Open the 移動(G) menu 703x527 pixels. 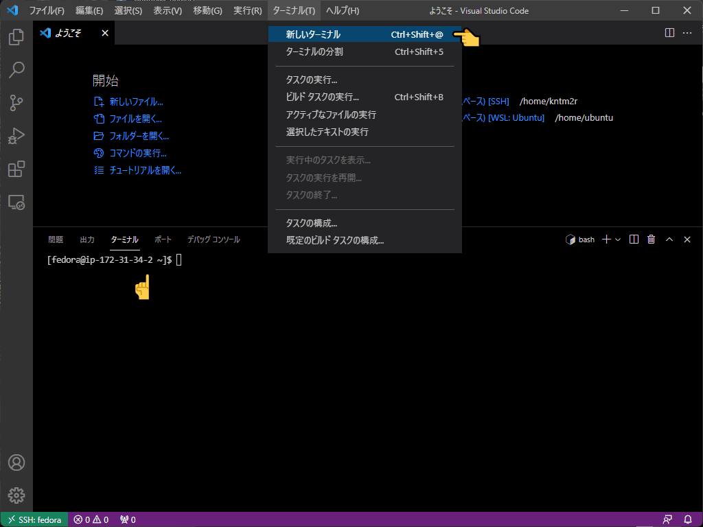[207, 10]
